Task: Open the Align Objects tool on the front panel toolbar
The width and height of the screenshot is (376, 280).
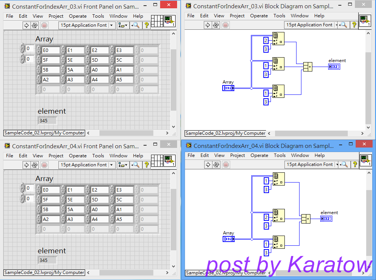Action: coord(121,25)
